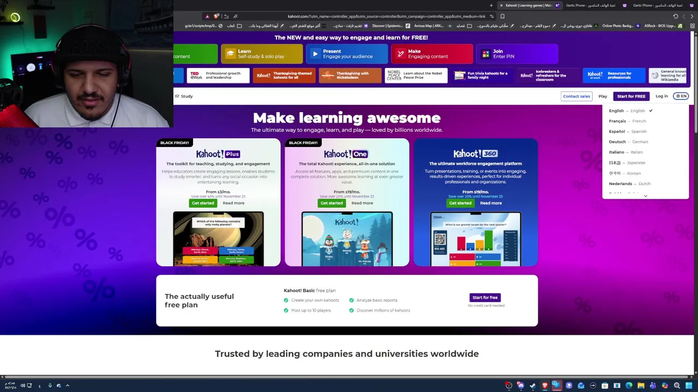Choose Deutsch from the language list

coord(646,142)
